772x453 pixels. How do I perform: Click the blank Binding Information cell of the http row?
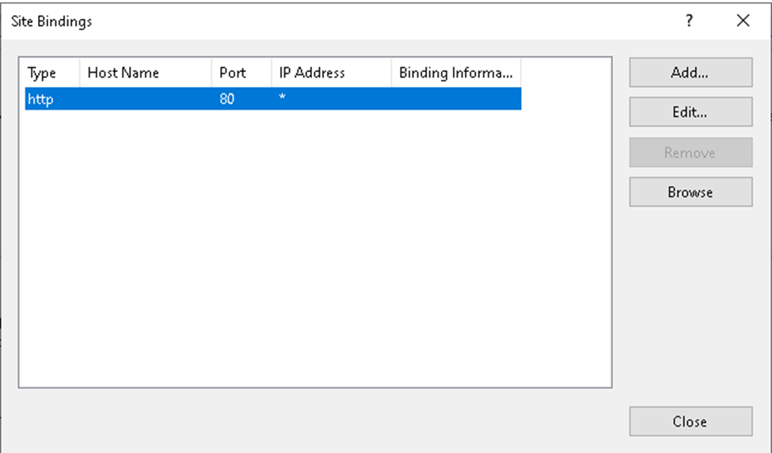[x=455, y=100]
